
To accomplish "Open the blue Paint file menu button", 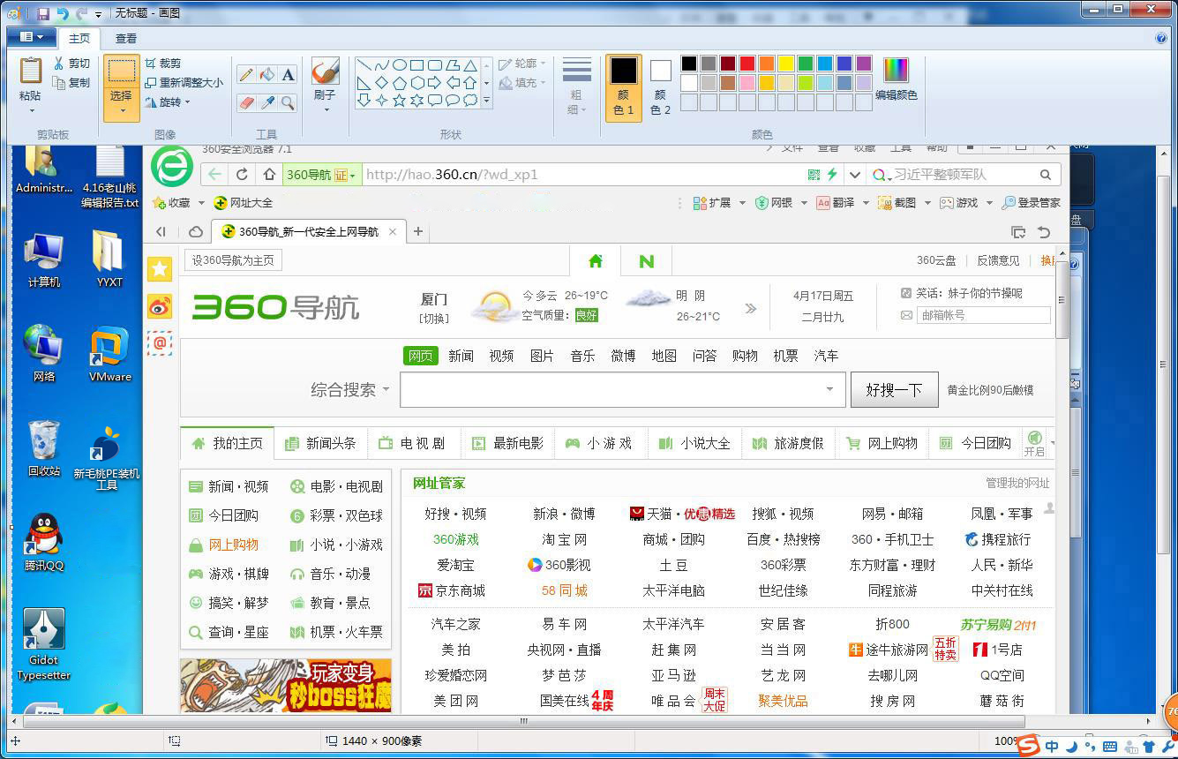I will click(32, 37).
